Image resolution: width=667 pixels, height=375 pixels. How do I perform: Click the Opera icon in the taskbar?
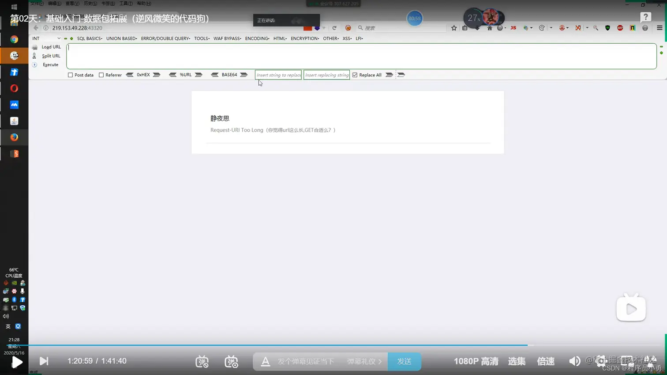click(x=14, y=88)
